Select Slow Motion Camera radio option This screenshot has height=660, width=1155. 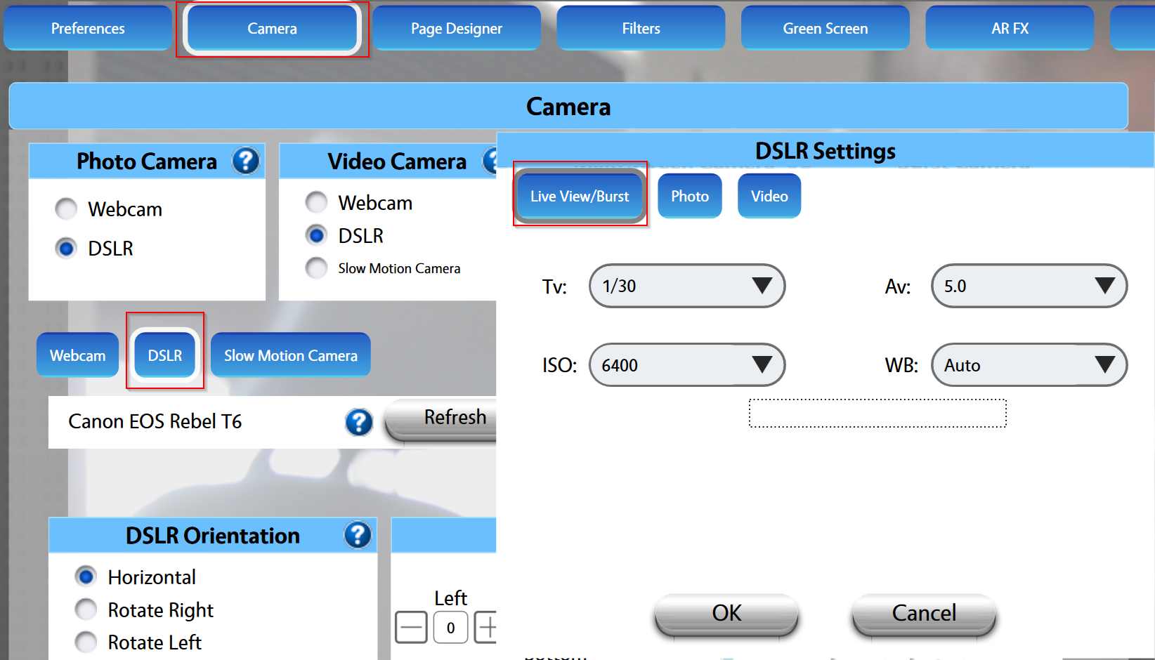316,268
